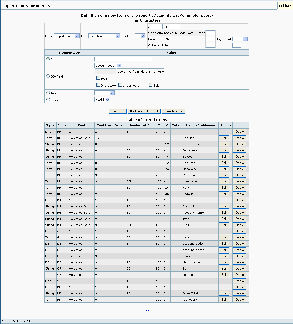Image resolution: width=293 pixels, height=324 pixels.
Task: Edit the RepDate term item
Action: tap(224, 163)
